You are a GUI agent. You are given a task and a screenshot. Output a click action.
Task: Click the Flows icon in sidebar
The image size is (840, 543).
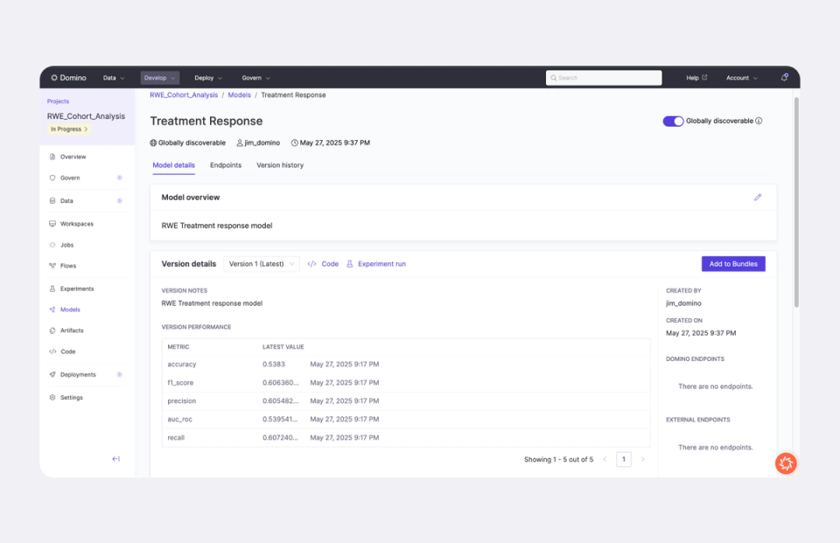click(x=52, y=266)
